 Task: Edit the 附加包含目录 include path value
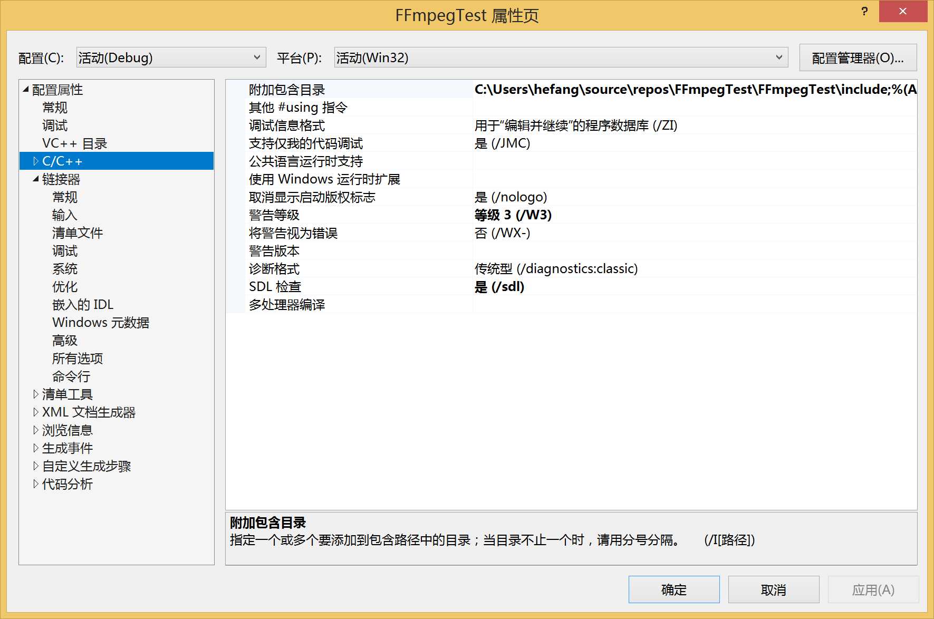695,90
